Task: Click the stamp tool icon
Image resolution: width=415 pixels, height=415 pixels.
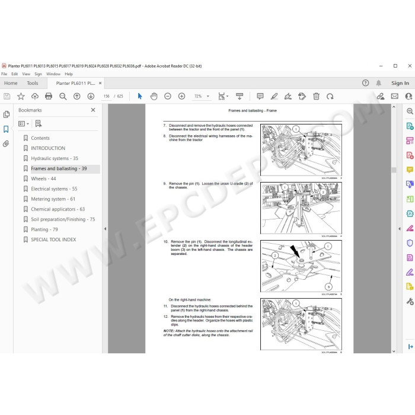Action: [302, 96]
